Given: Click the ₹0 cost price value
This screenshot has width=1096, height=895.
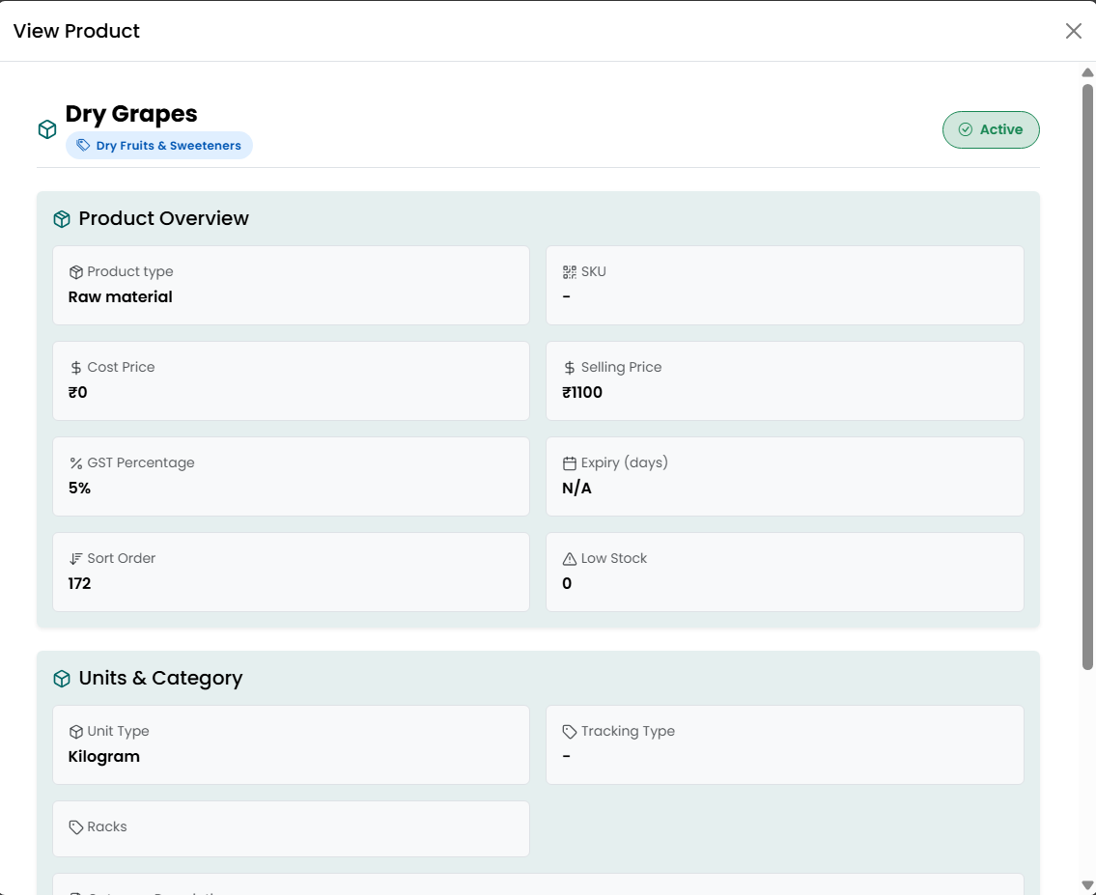Looking at the screenshot, I should click(77, 393).
